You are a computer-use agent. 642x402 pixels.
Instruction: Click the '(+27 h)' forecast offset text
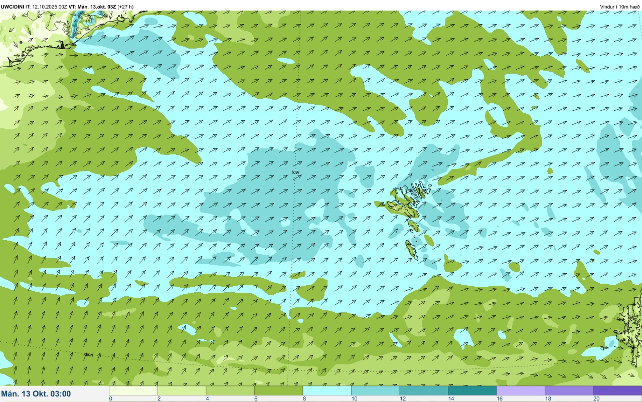125,7
